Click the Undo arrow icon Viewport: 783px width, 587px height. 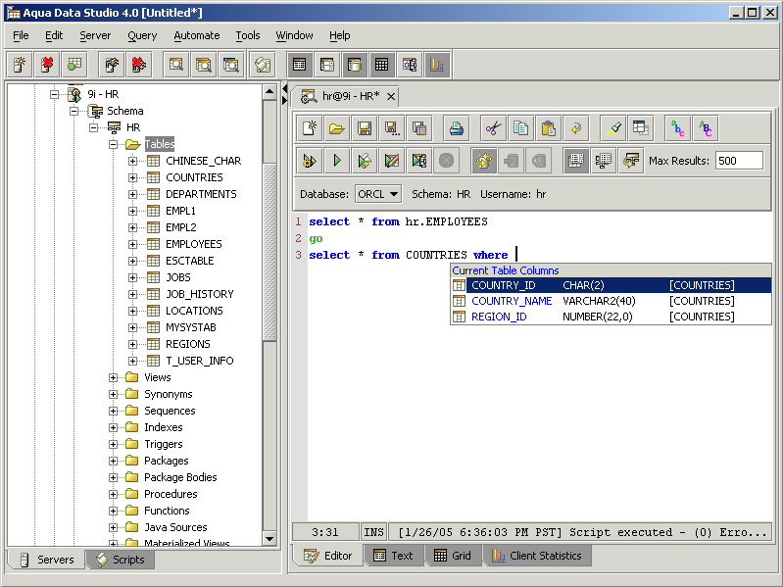pos(575,128)
